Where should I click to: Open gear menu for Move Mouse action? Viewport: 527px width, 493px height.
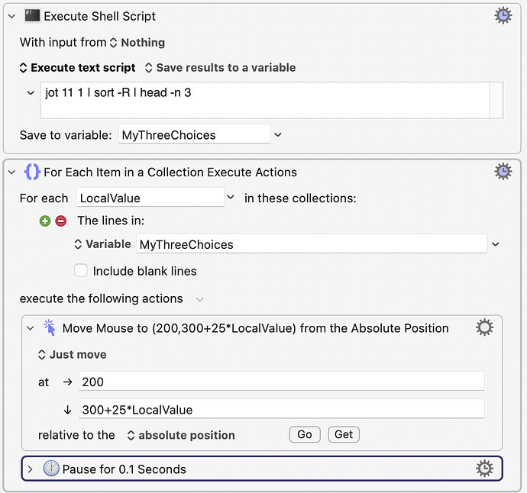click(484, 328)
